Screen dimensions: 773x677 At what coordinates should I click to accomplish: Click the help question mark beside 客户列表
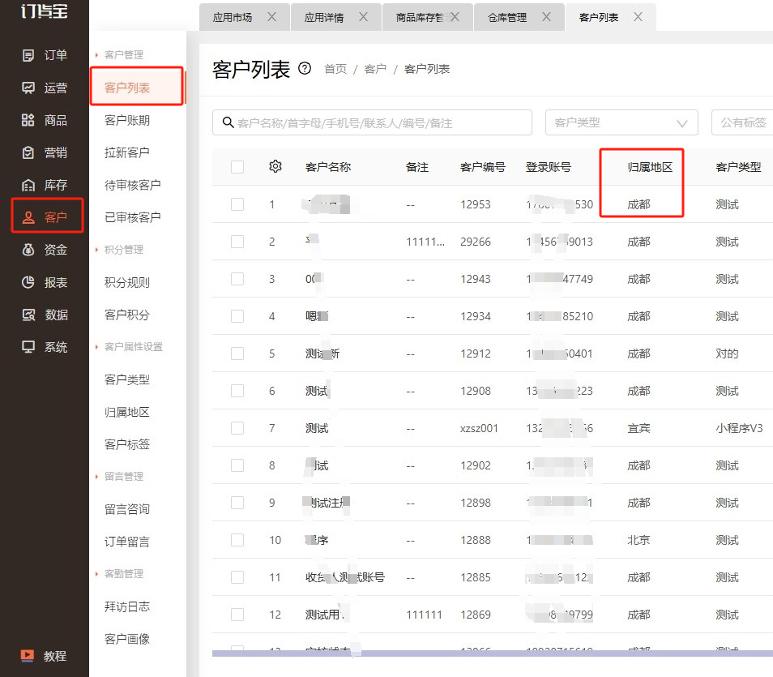coord(305,68)
